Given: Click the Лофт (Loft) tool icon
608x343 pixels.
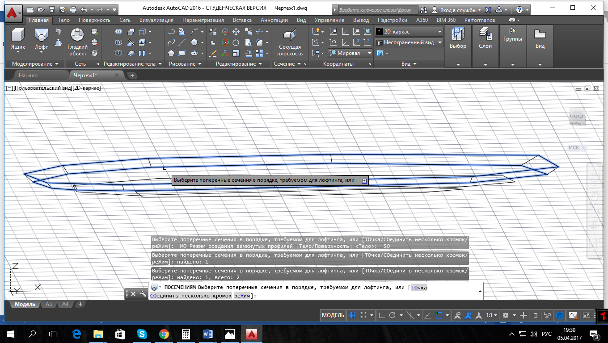Looking at the screenshot, I should coord(42,35).
